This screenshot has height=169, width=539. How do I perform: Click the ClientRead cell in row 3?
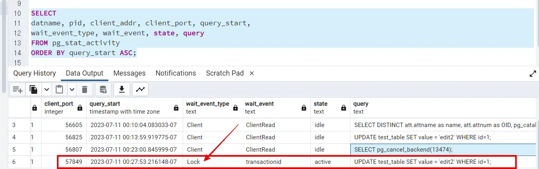tap(276, 125)
